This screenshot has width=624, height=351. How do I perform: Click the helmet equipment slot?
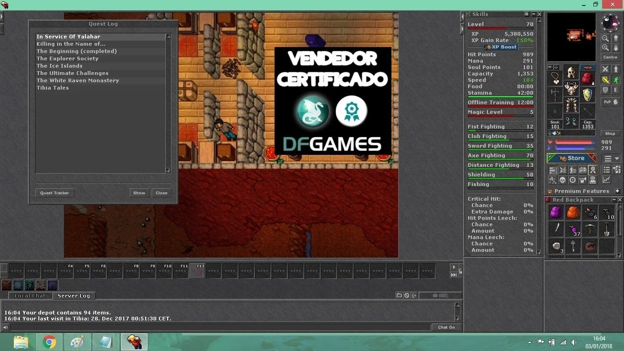[x=571, y=72]
